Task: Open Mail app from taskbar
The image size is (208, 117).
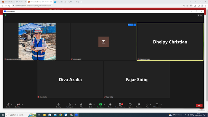Action: [55, 115]
